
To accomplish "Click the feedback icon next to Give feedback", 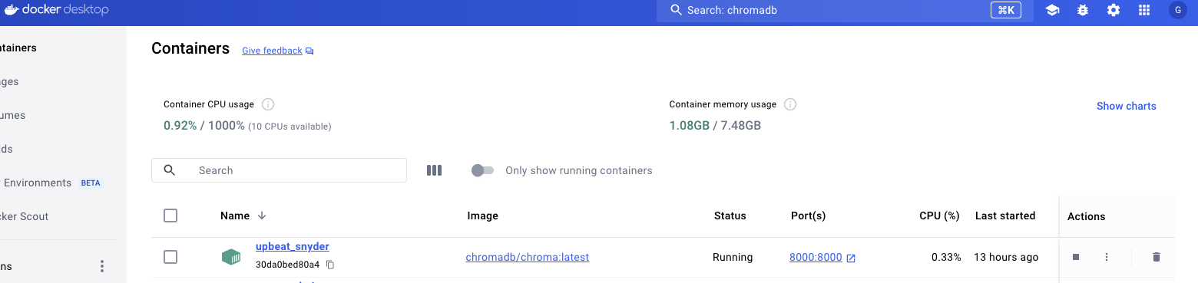I will point(309,51).
